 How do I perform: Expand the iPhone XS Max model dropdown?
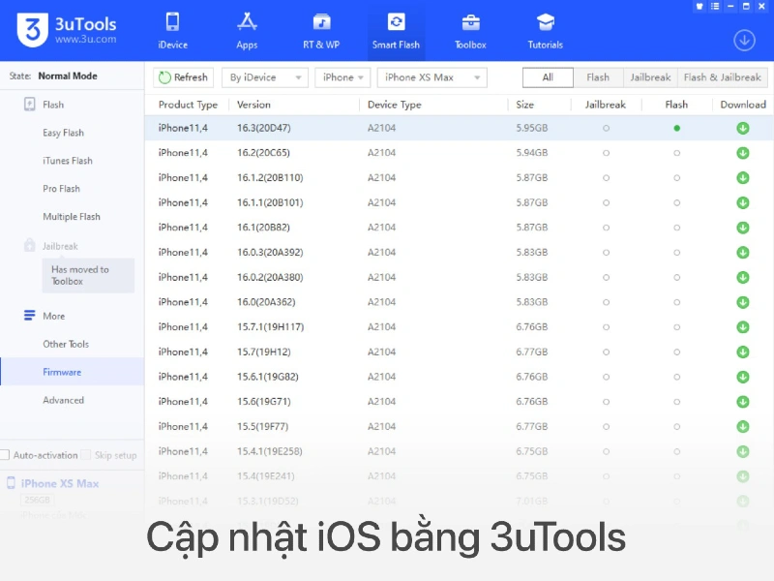pos(432,77)
